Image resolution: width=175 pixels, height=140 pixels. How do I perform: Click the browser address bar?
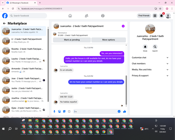(86, 9)
